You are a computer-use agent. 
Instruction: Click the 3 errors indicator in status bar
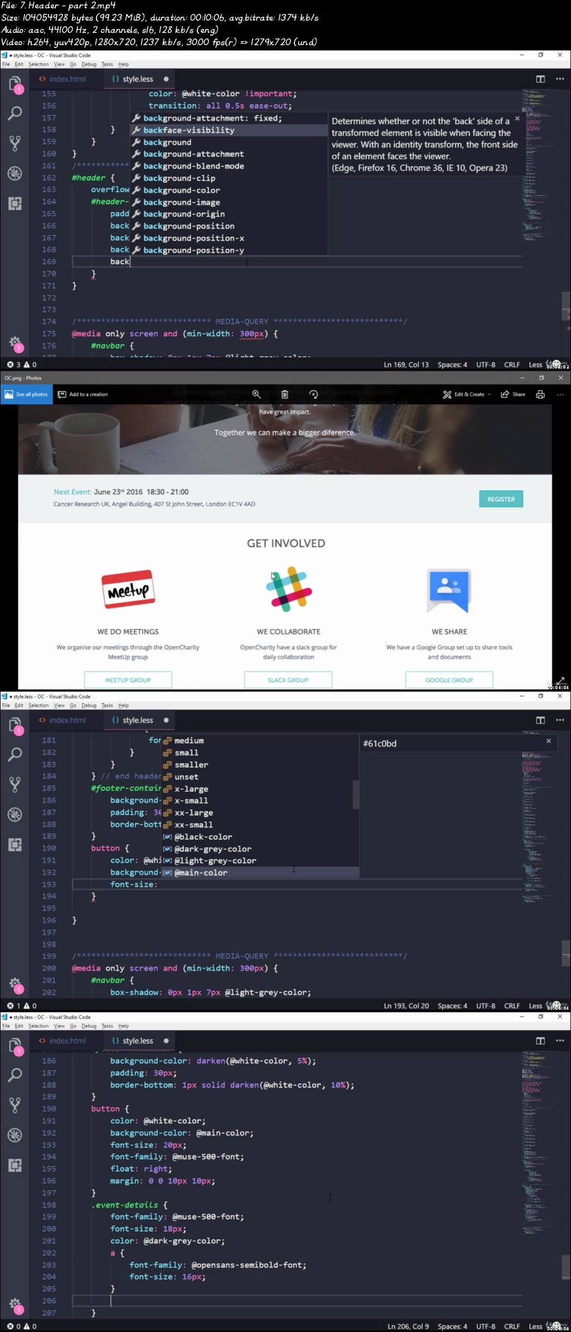[x=13, y=365]
